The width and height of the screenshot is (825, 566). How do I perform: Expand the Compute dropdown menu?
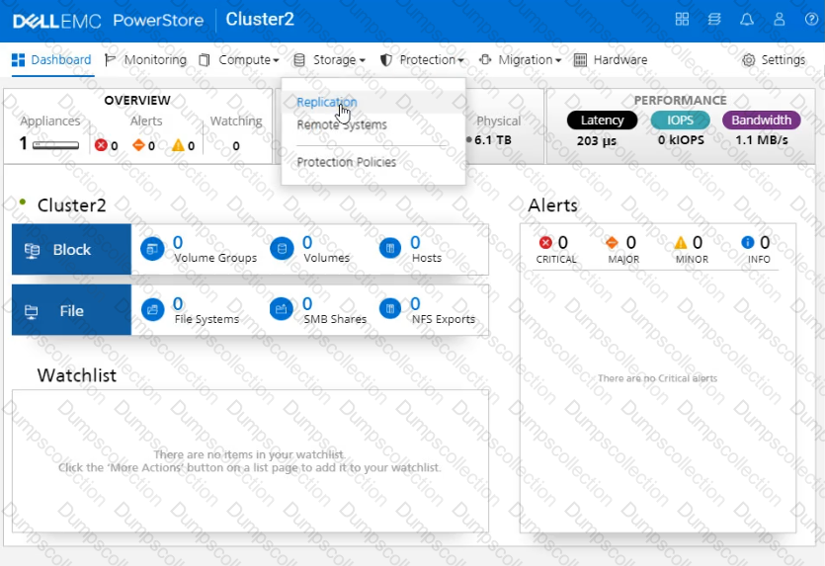239,60
